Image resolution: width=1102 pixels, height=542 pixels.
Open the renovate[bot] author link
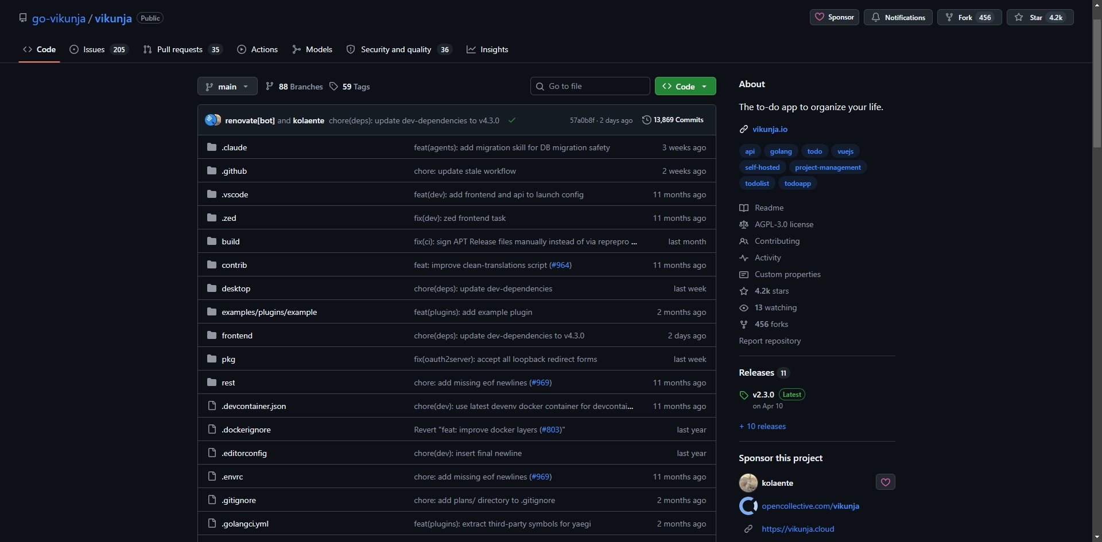coord(250,120)
